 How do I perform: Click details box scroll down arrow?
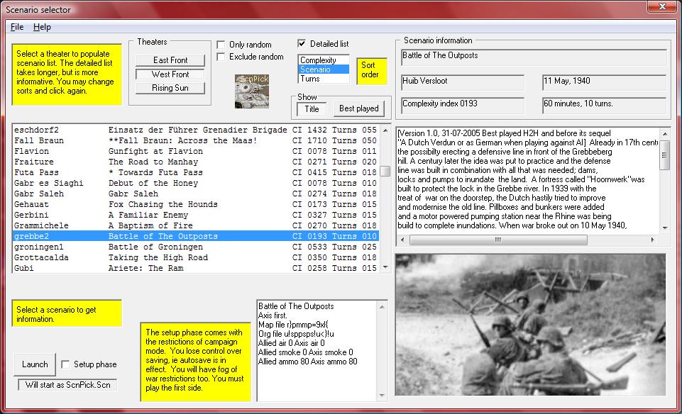(x=382, y=396)
